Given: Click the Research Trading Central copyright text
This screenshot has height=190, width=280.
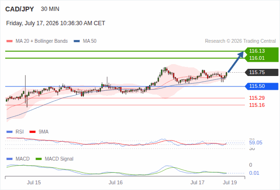Looking at the screenshot, I should (240, 41).
